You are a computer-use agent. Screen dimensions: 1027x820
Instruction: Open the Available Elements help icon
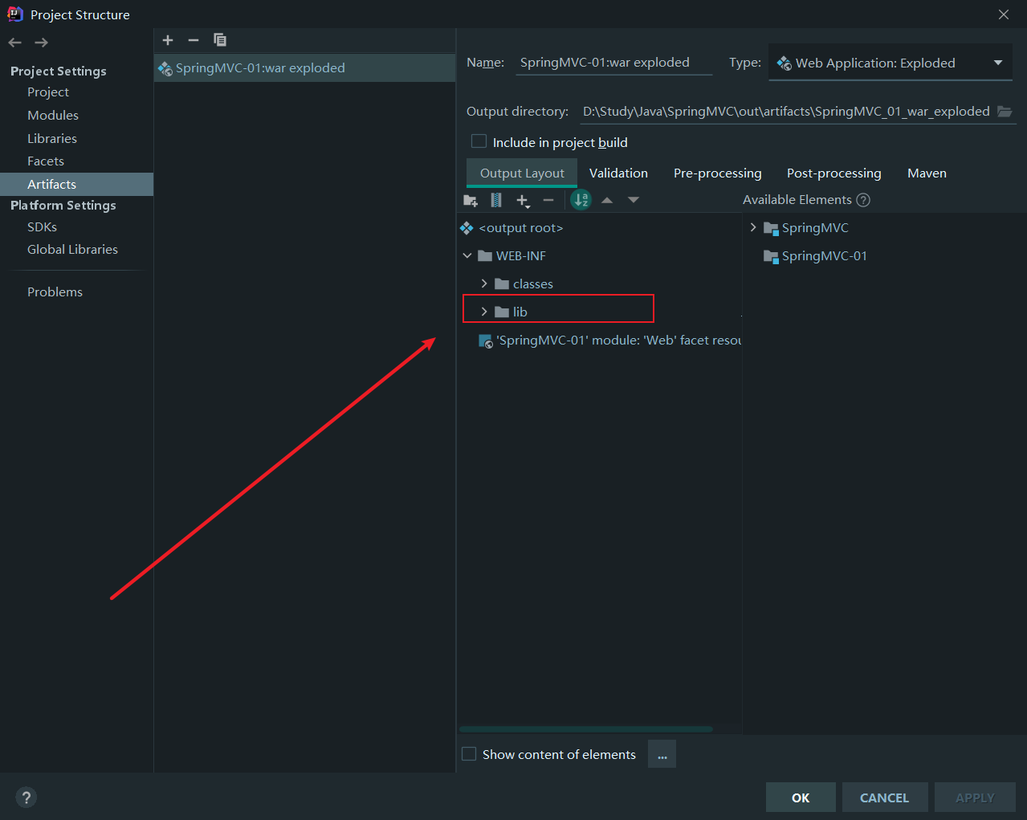point(863,200)
